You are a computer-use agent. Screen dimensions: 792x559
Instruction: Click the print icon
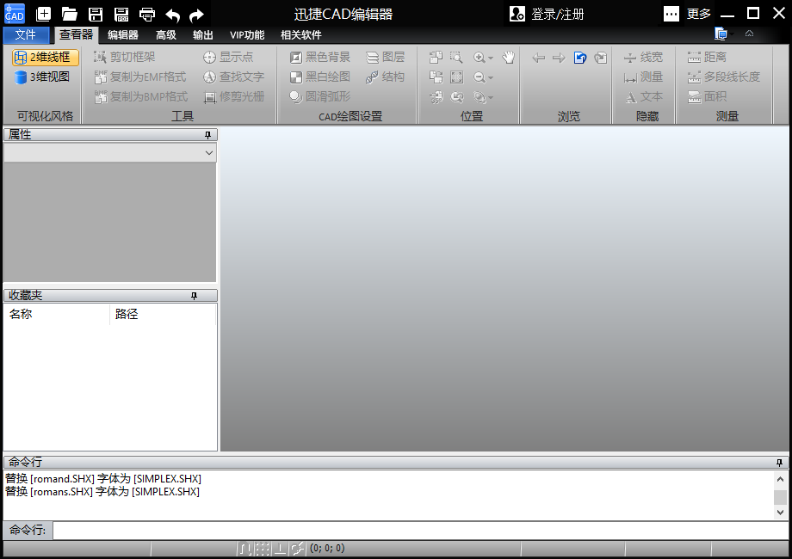147,14
